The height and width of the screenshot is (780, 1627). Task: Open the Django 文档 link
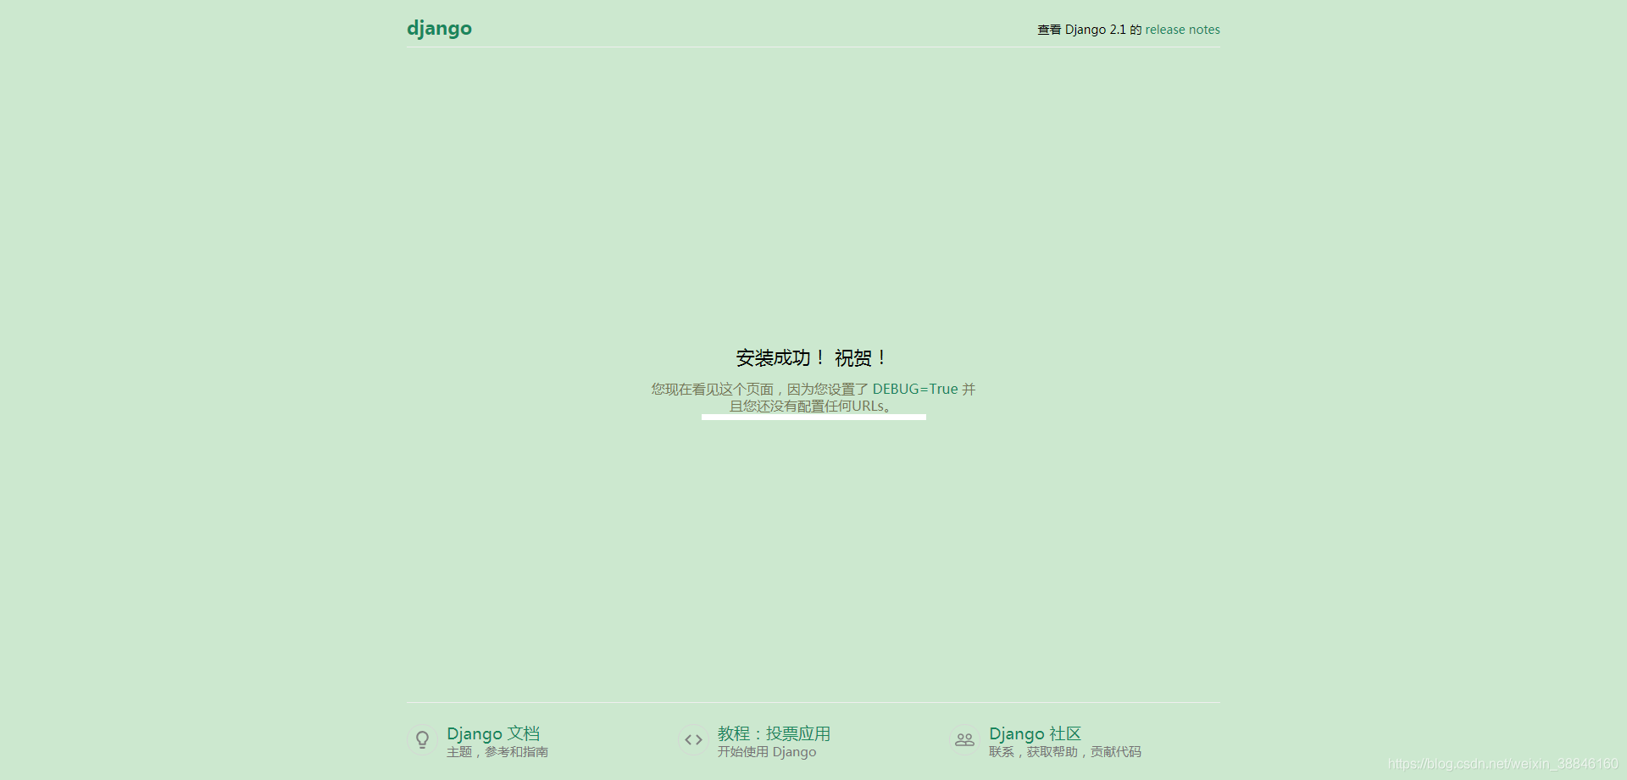493,733
